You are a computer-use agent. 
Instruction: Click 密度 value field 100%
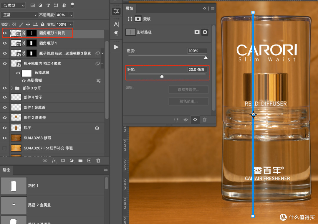coord(197,51)
